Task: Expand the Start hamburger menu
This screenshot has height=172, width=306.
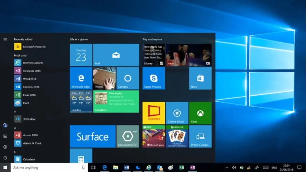Action: (5, 39)
